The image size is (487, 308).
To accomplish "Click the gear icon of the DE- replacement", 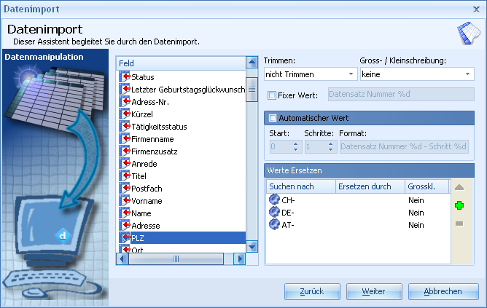I will pos(274,212).
